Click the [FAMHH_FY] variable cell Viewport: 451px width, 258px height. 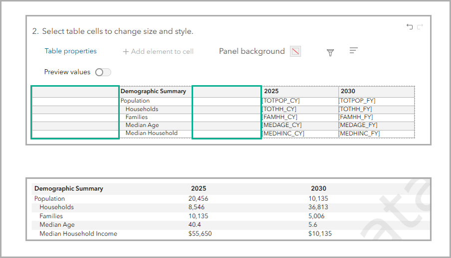[x=376, y=117]
